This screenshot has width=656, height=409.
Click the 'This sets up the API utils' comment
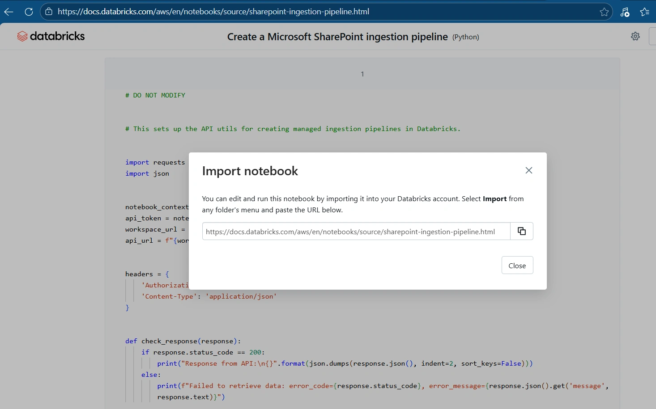click(x=293, y=129)
